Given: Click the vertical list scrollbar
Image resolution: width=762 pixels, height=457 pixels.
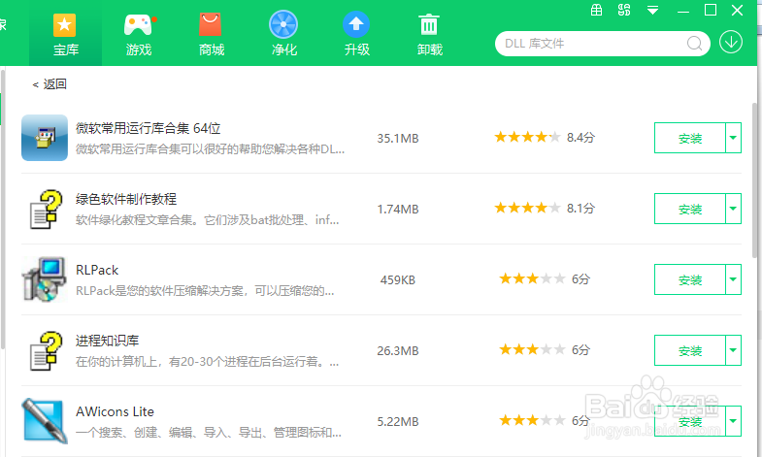Looking at the screenshot, I should tap(754, 182).
